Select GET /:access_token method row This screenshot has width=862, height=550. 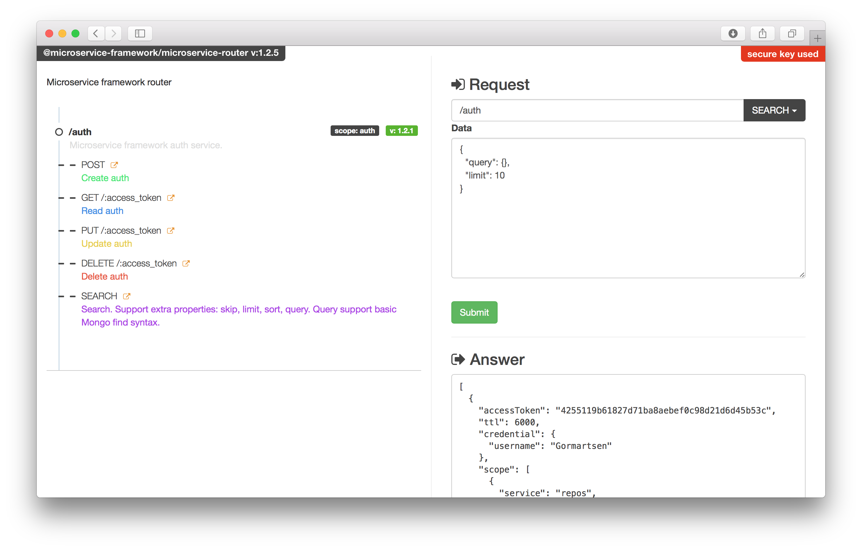121,198
